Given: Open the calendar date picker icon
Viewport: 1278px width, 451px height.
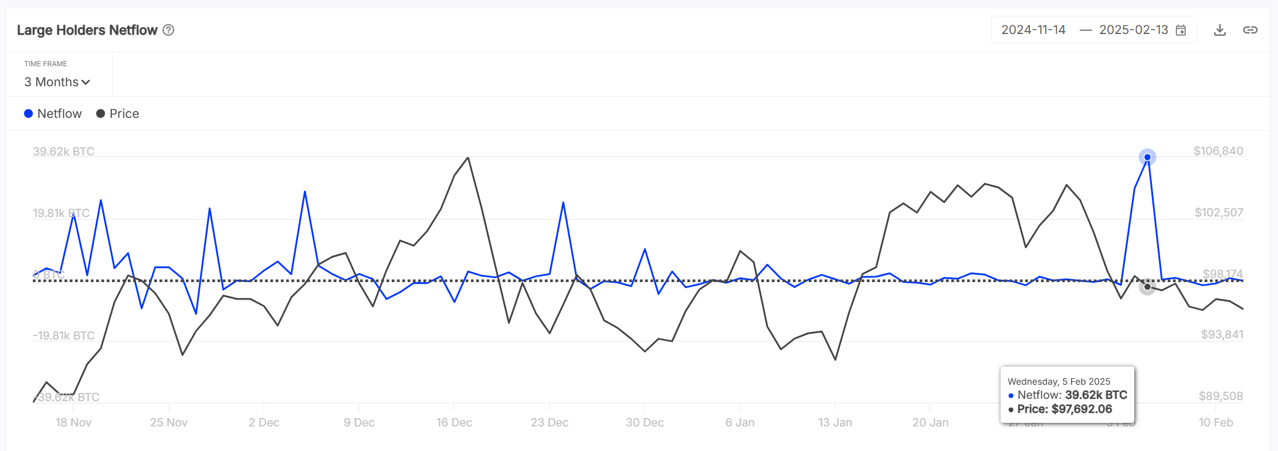Looking at the screenshot, I should click(x=1181, y=30).
